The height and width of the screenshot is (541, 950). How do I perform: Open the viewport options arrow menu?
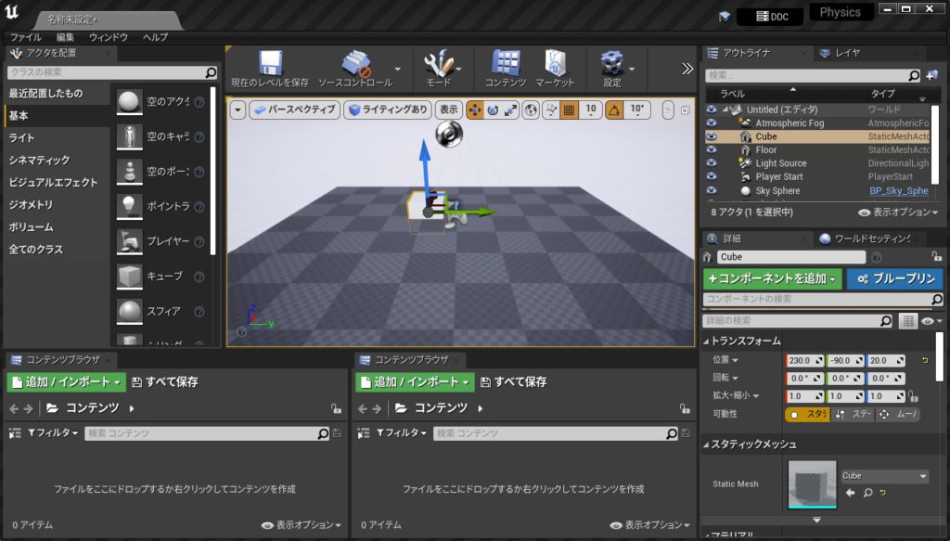tap(237, 109)
